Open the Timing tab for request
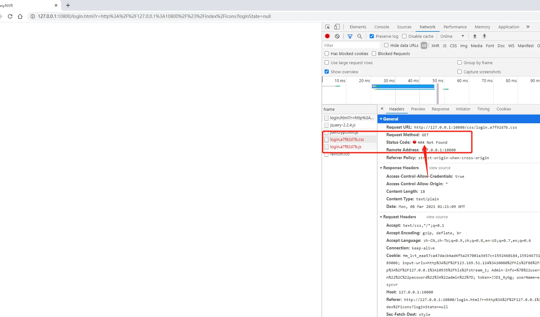540x317 pixels. 483,109
